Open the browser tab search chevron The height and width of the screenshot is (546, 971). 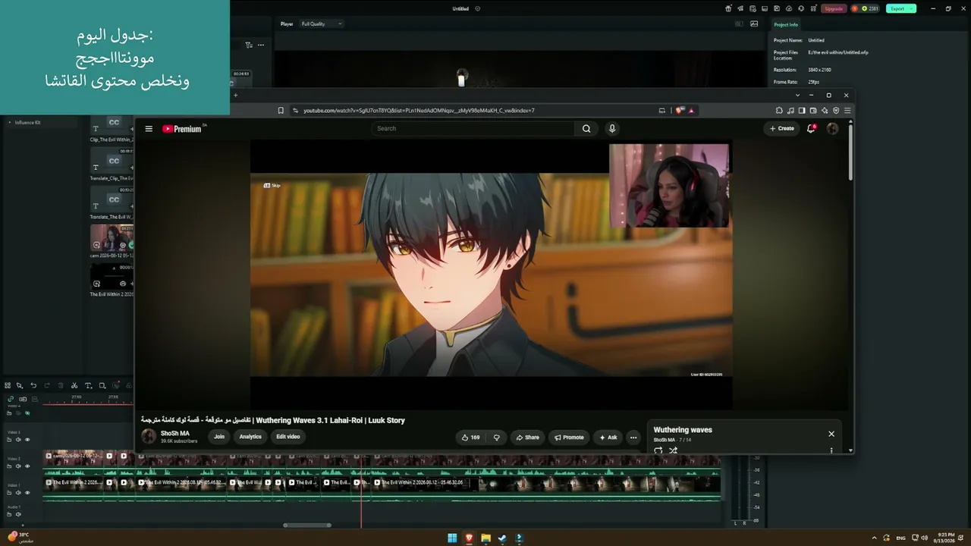tap(797, 96)
